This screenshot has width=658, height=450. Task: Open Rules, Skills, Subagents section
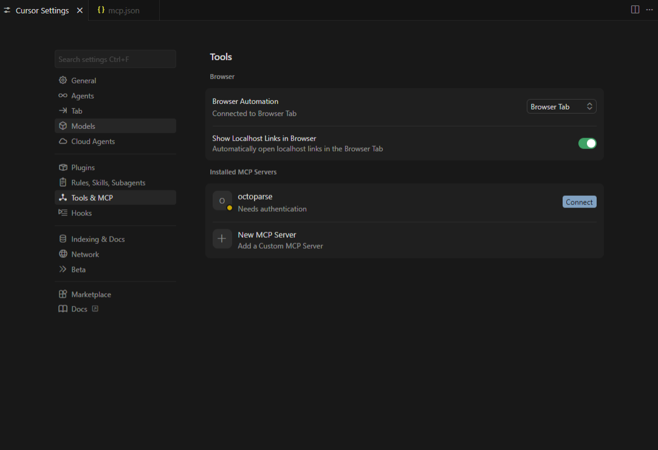click(108, 182)
